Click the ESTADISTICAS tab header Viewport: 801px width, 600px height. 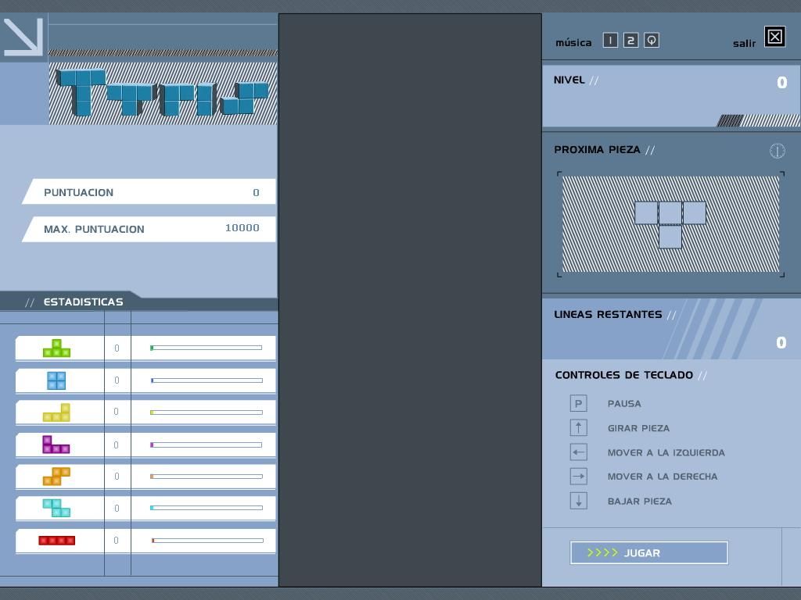[x=83, y=302]
